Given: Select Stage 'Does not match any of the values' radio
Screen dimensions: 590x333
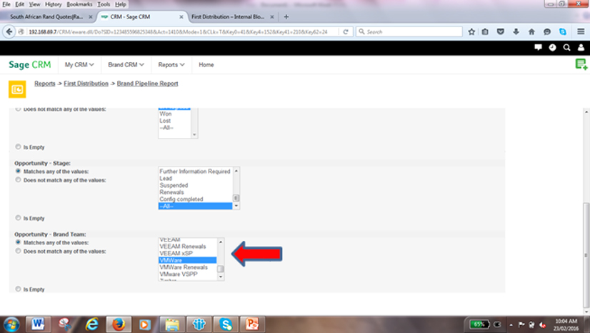Looking at the screenshot, I should [18, 180].
